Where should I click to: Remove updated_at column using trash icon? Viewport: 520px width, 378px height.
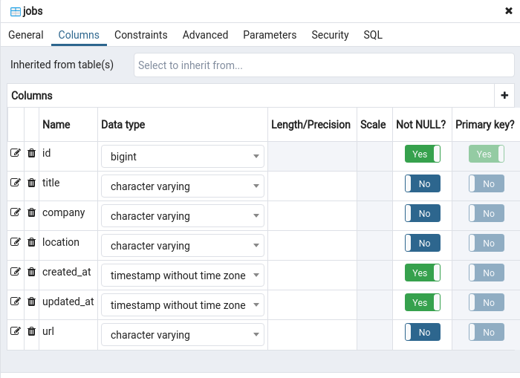click(31, 302)
